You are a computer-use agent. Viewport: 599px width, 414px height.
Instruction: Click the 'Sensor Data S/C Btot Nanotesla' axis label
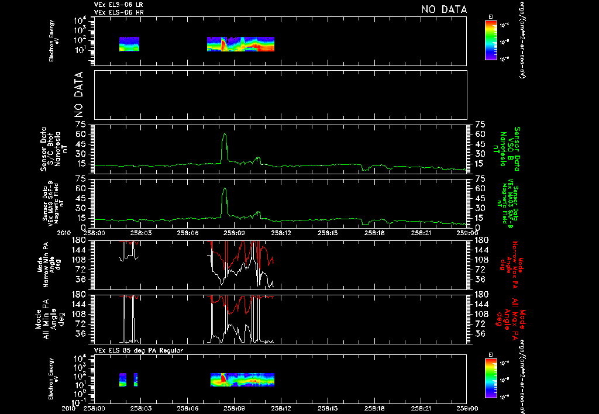[x=51, y=149]
